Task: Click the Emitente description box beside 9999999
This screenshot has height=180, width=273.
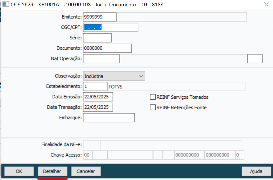Action: pos(182,17)
